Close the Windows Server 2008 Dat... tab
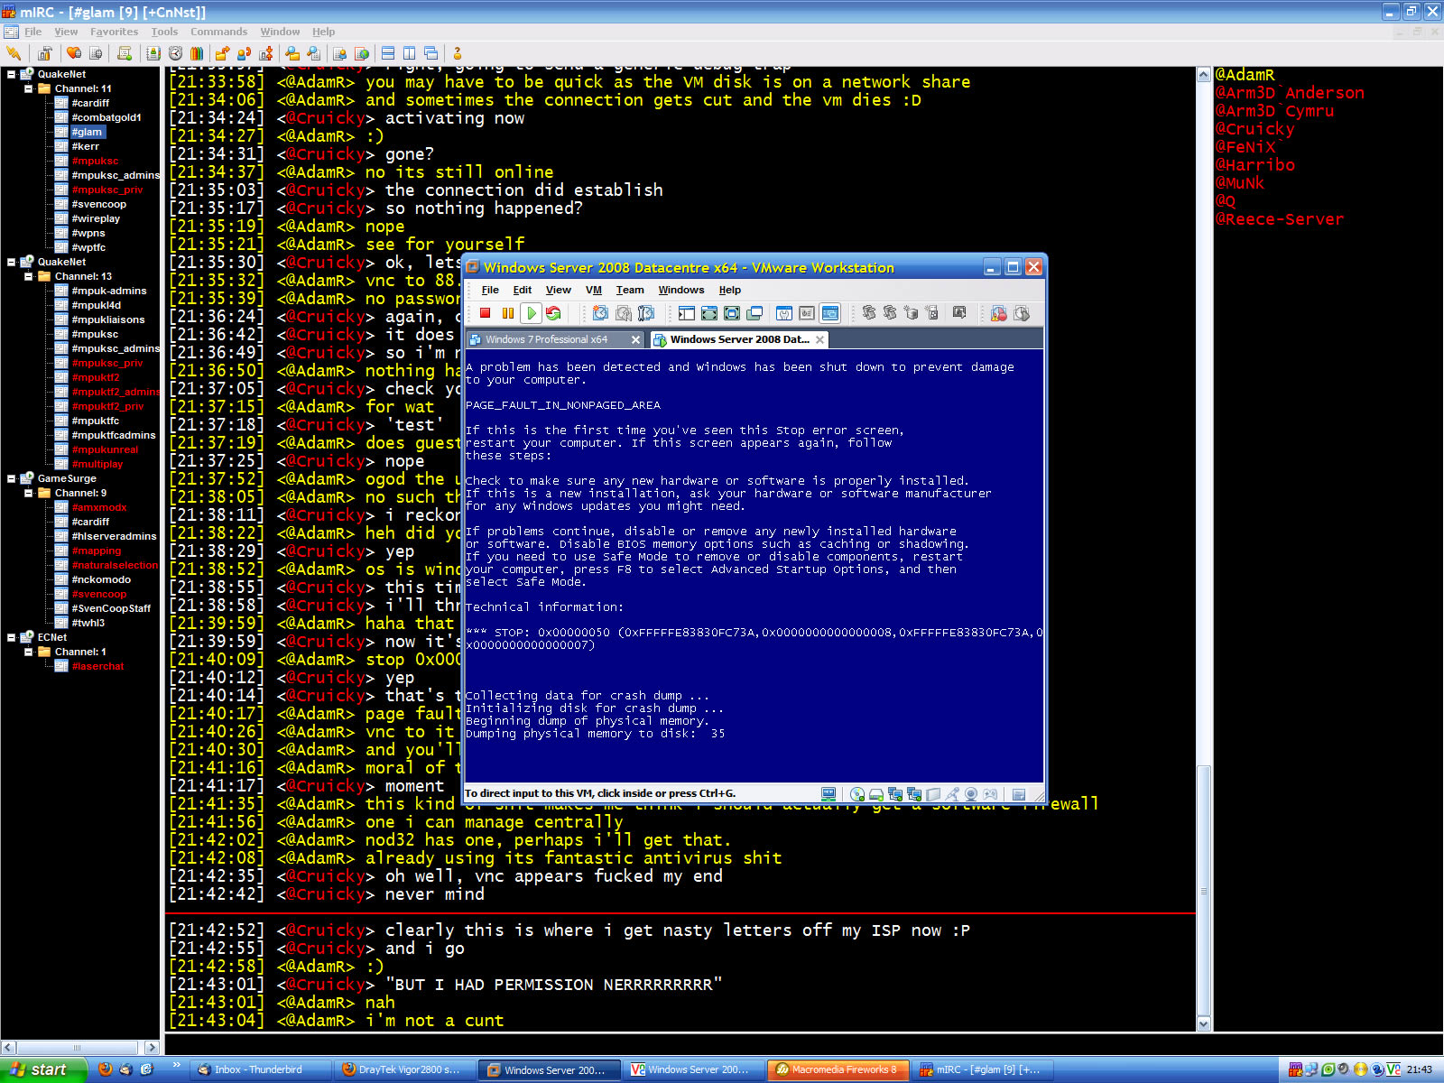 pos(819,340)
